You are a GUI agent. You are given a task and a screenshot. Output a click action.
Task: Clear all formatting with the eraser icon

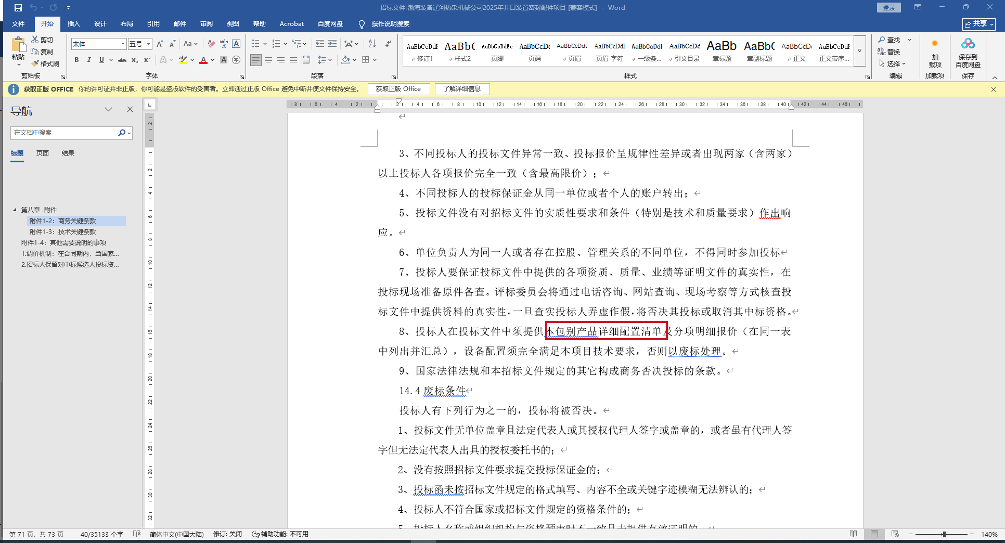click(211, 44)
